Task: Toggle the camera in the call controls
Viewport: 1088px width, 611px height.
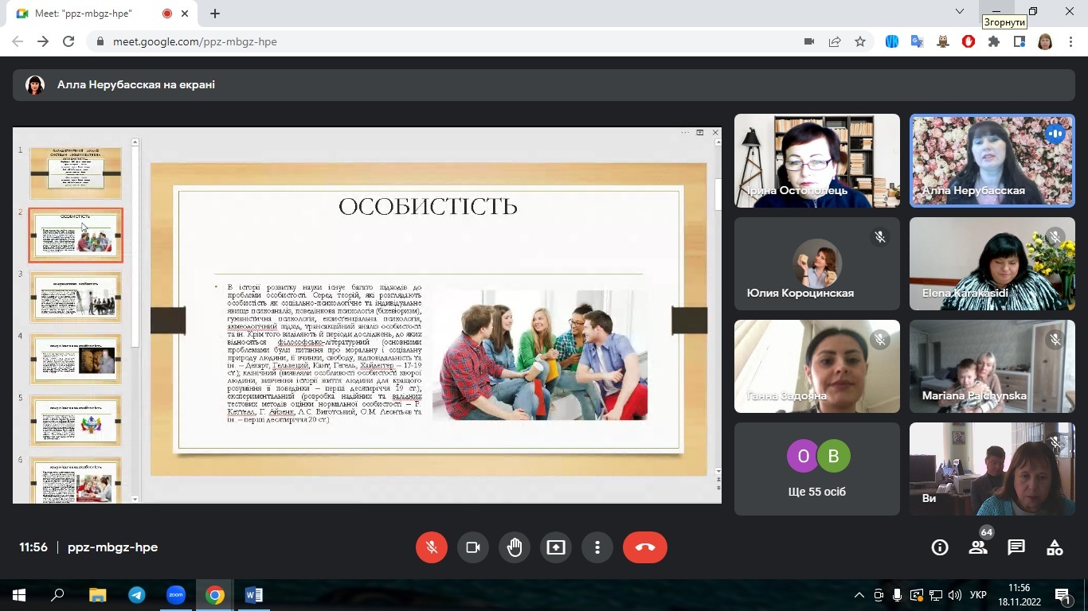Action: coord(473,547)
